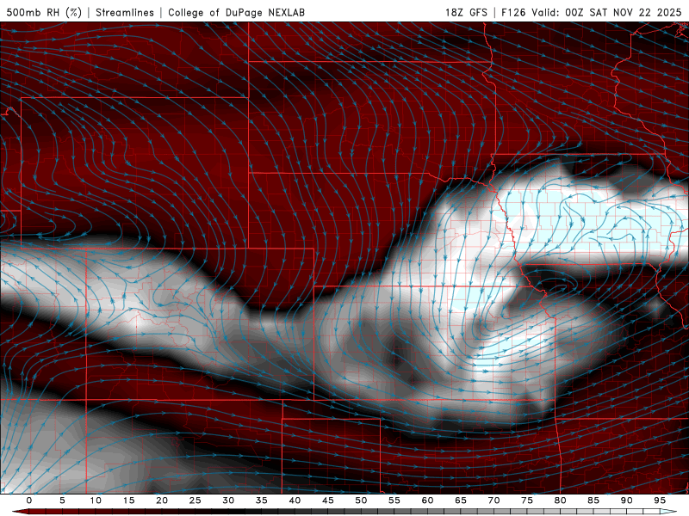Select the "15" label on the color scale
Image resolution: width=689 pixels, height=516 pixels.
[128, 501]
